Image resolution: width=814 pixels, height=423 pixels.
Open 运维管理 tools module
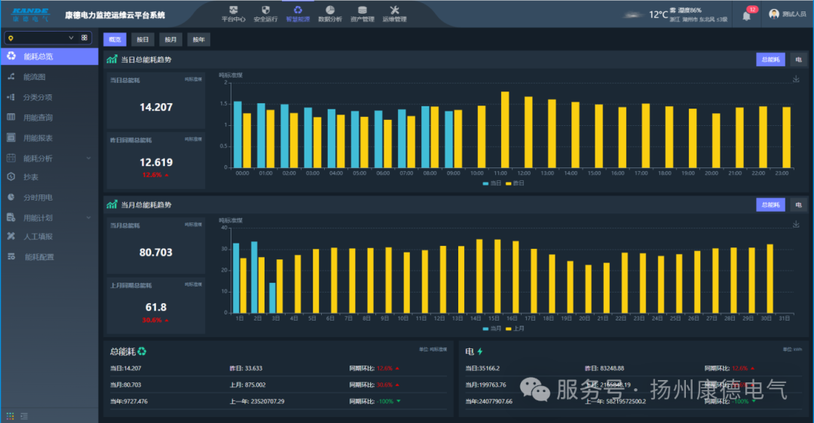(x=394, y=14)
